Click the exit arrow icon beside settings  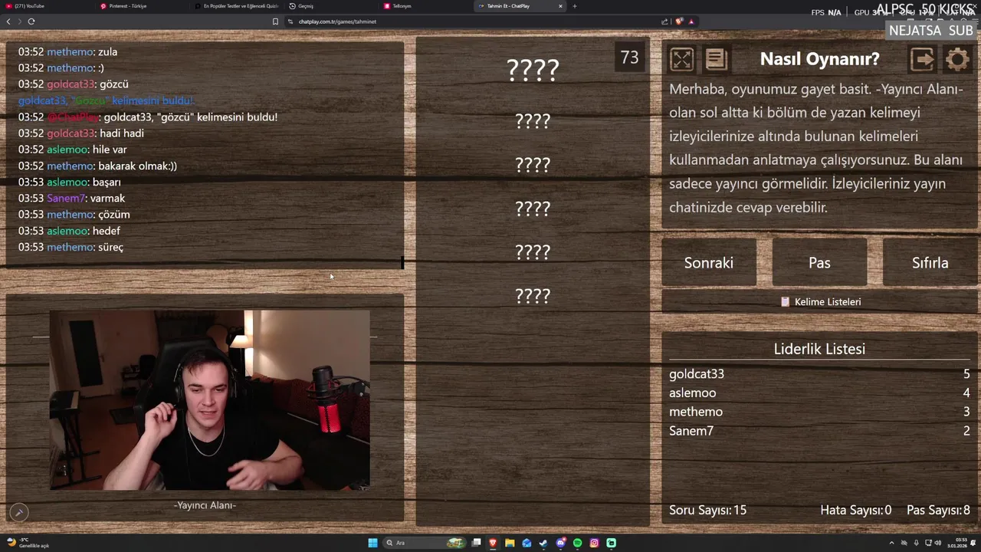click(x=922, y=59)
